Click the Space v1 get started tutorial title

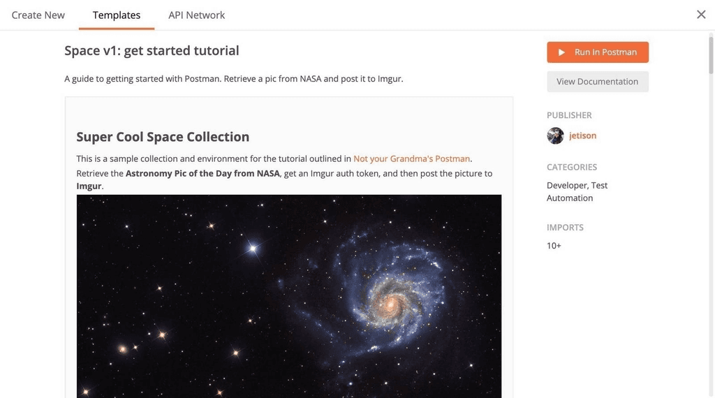coord(152,50)
